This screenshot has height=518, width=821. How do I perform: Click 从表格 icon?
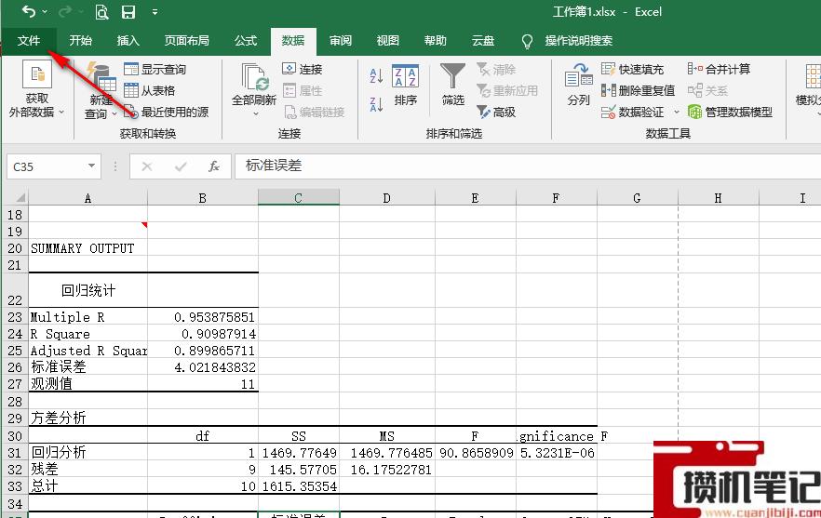pyautogui.click(x=131, y=90)
